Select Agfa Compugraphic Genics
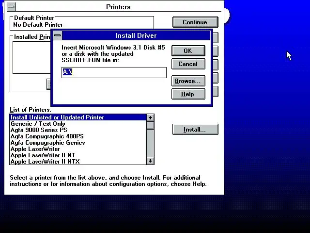The image size is (310, 233). pos(78,143)
